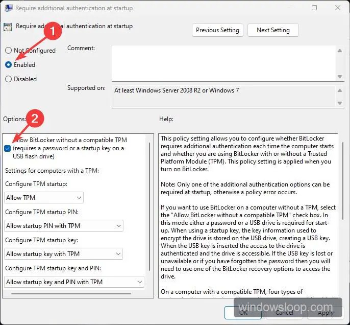Click the Next Setting button
350x325 pixels.
(273, 30)
